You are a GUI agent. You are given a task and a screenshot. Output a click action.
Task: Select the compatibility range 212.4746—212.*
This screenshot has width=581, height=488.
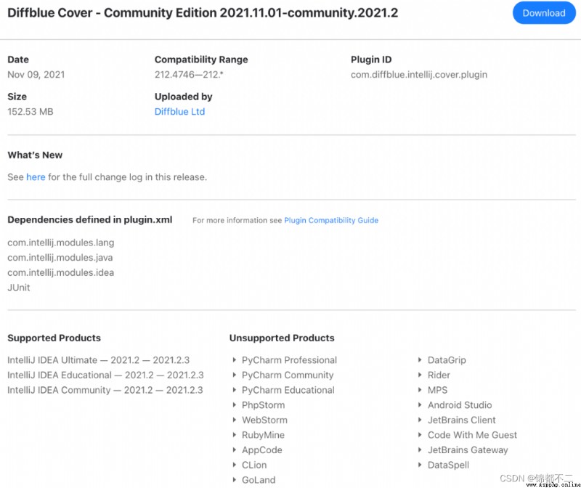(189, 75)
